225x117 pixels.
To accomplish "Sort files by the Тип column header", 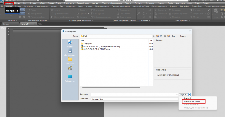I will (151, 41).
